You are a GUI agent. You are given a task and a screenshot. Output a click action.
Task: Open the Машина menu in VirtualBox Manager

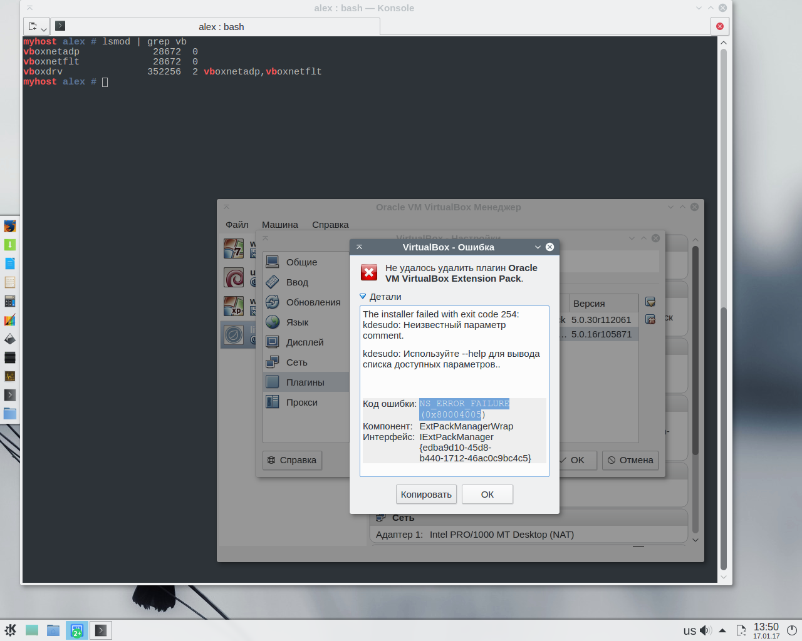pyautogui.click(x=280, y=225)
